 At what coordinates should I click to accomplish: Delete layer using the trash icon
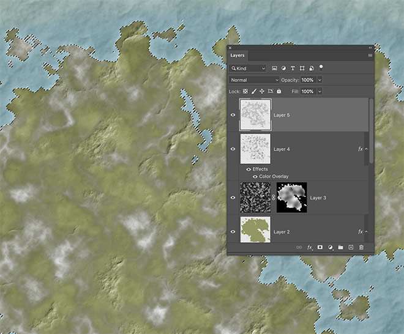point(361,247)
